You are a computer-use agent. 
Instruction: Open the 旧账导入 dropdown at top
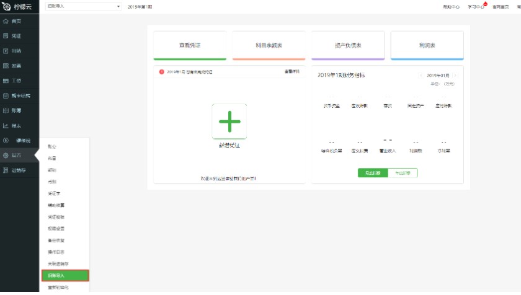tap(83, 6)
